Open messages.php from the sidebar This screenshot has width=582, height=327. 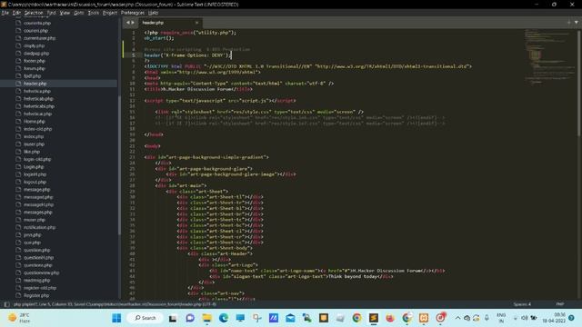38,213
